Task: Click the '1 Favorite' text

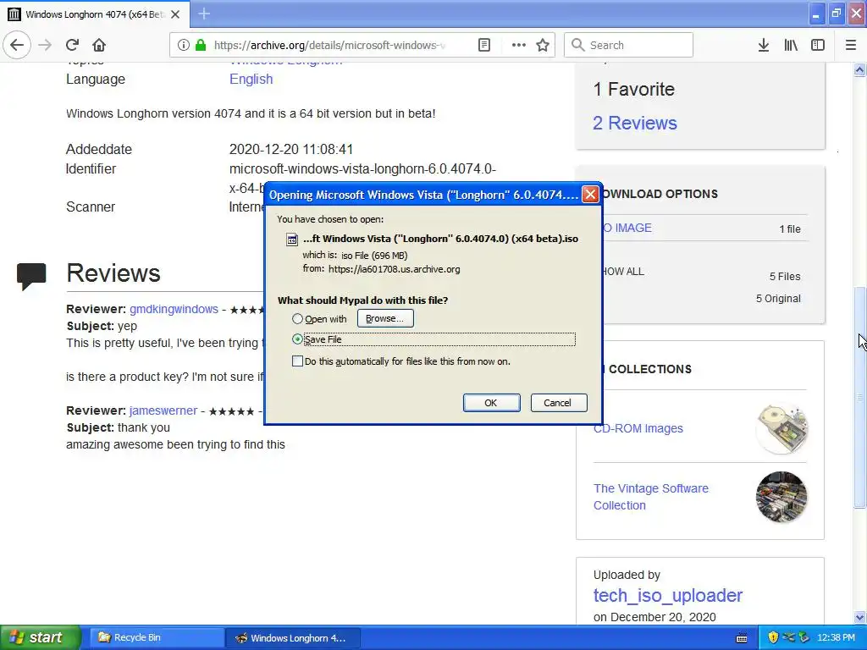Action: (633, 89)
